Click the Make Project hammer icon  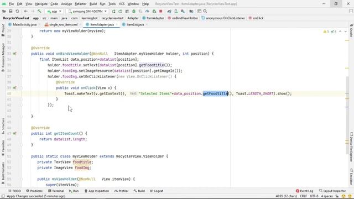point(39,11)
